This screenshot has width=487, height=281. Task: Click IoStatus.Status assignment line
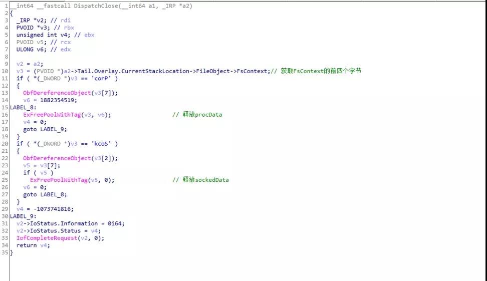[59, 231]
